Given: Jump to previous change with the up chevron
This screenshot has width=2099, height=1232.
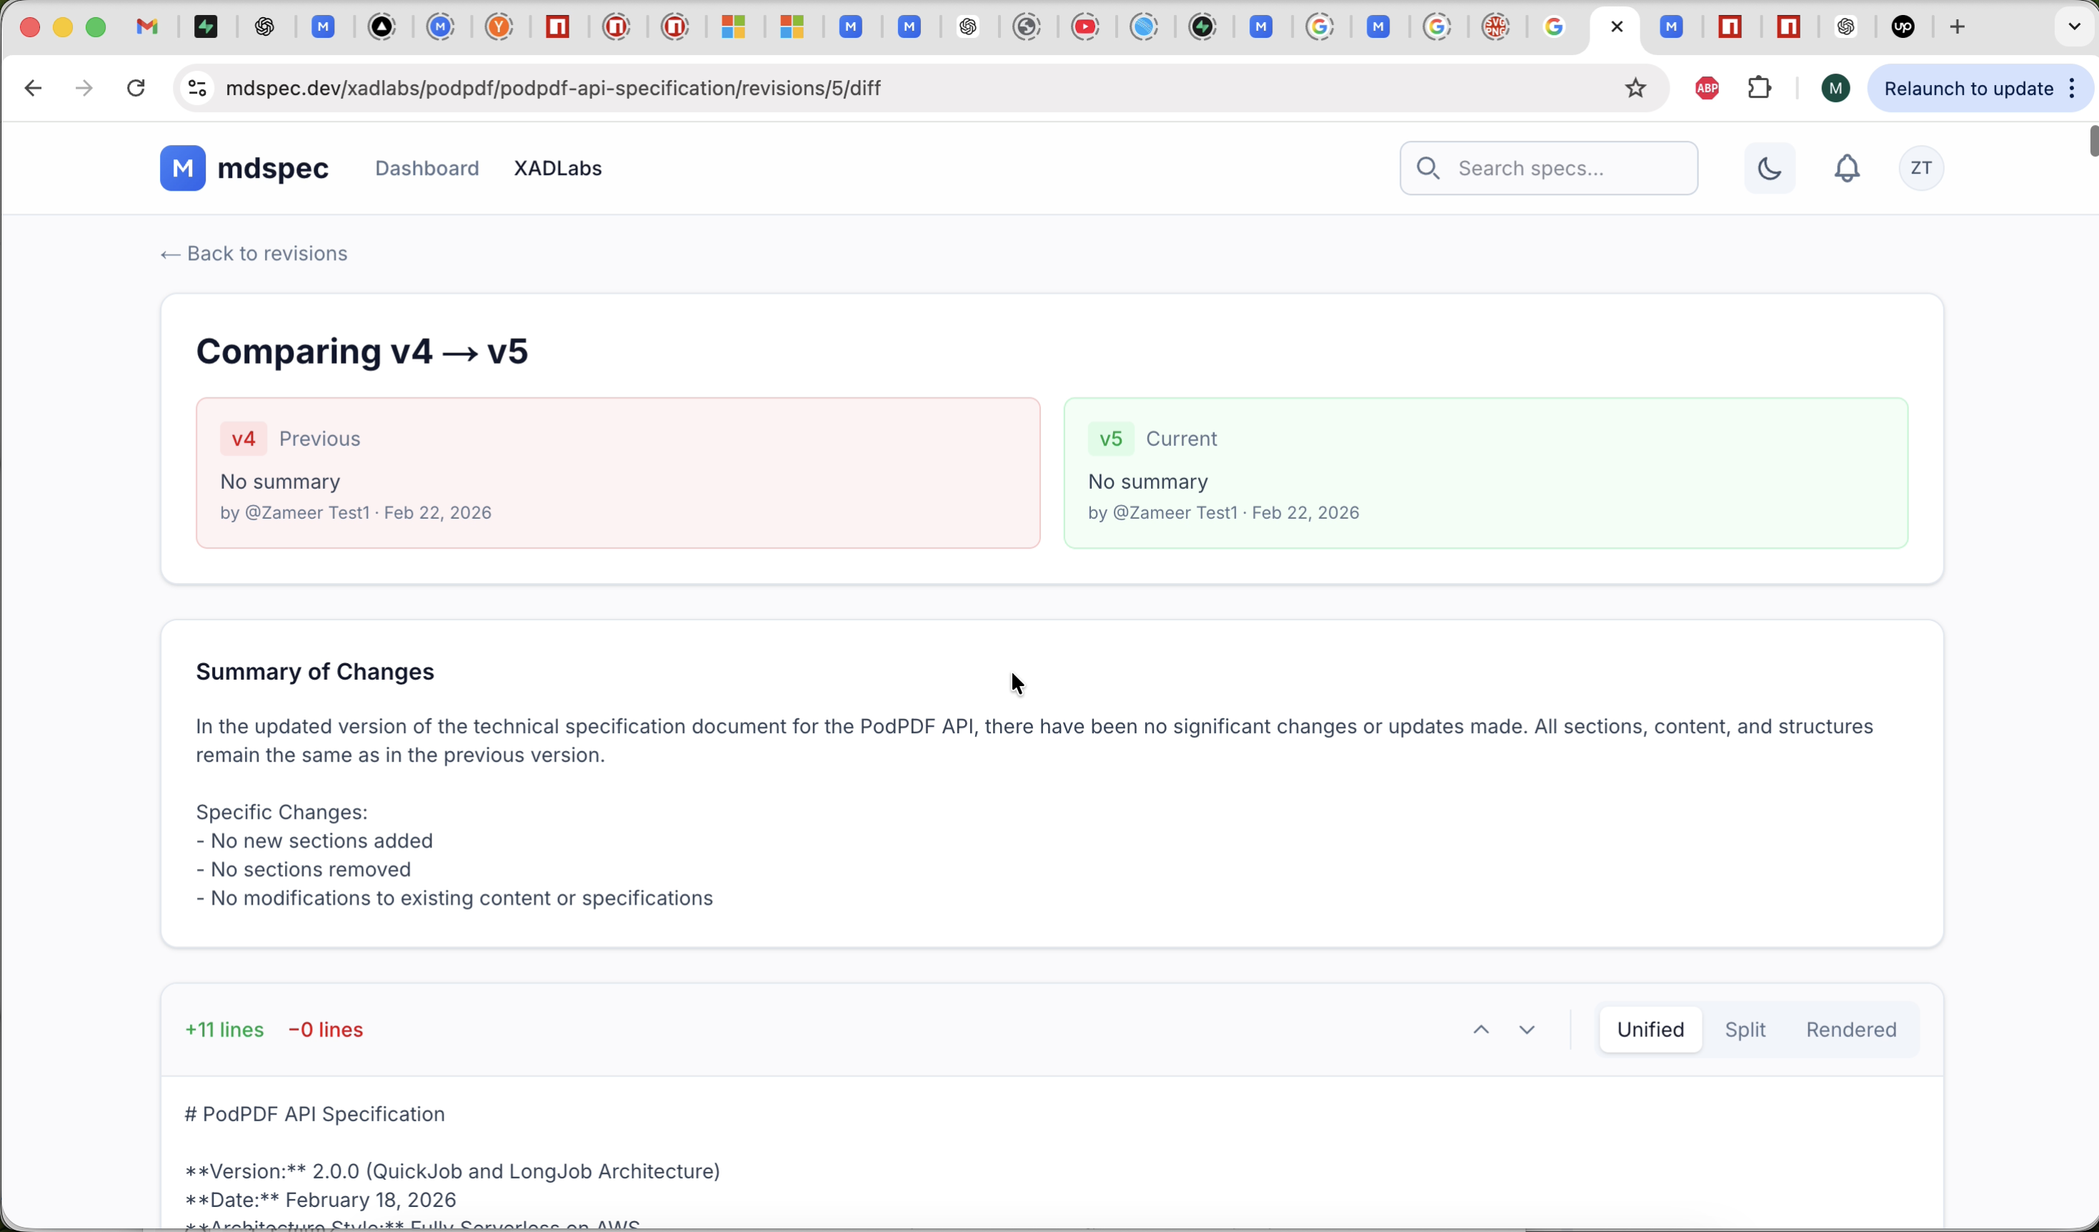Looking at the screenshot, I should 1482,1029.
